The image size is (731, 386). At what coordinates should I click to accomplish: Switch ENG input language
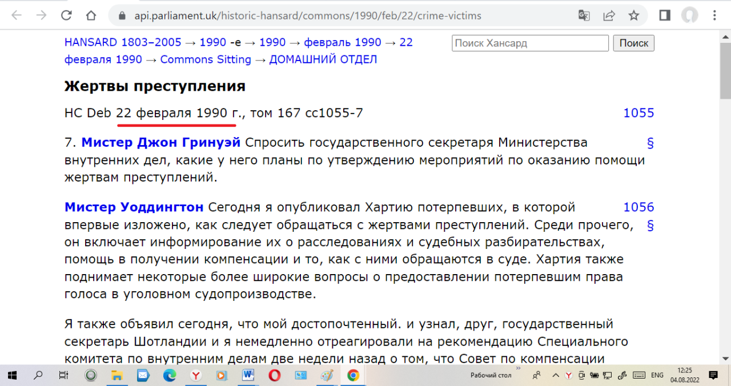[x=657, y=375]
